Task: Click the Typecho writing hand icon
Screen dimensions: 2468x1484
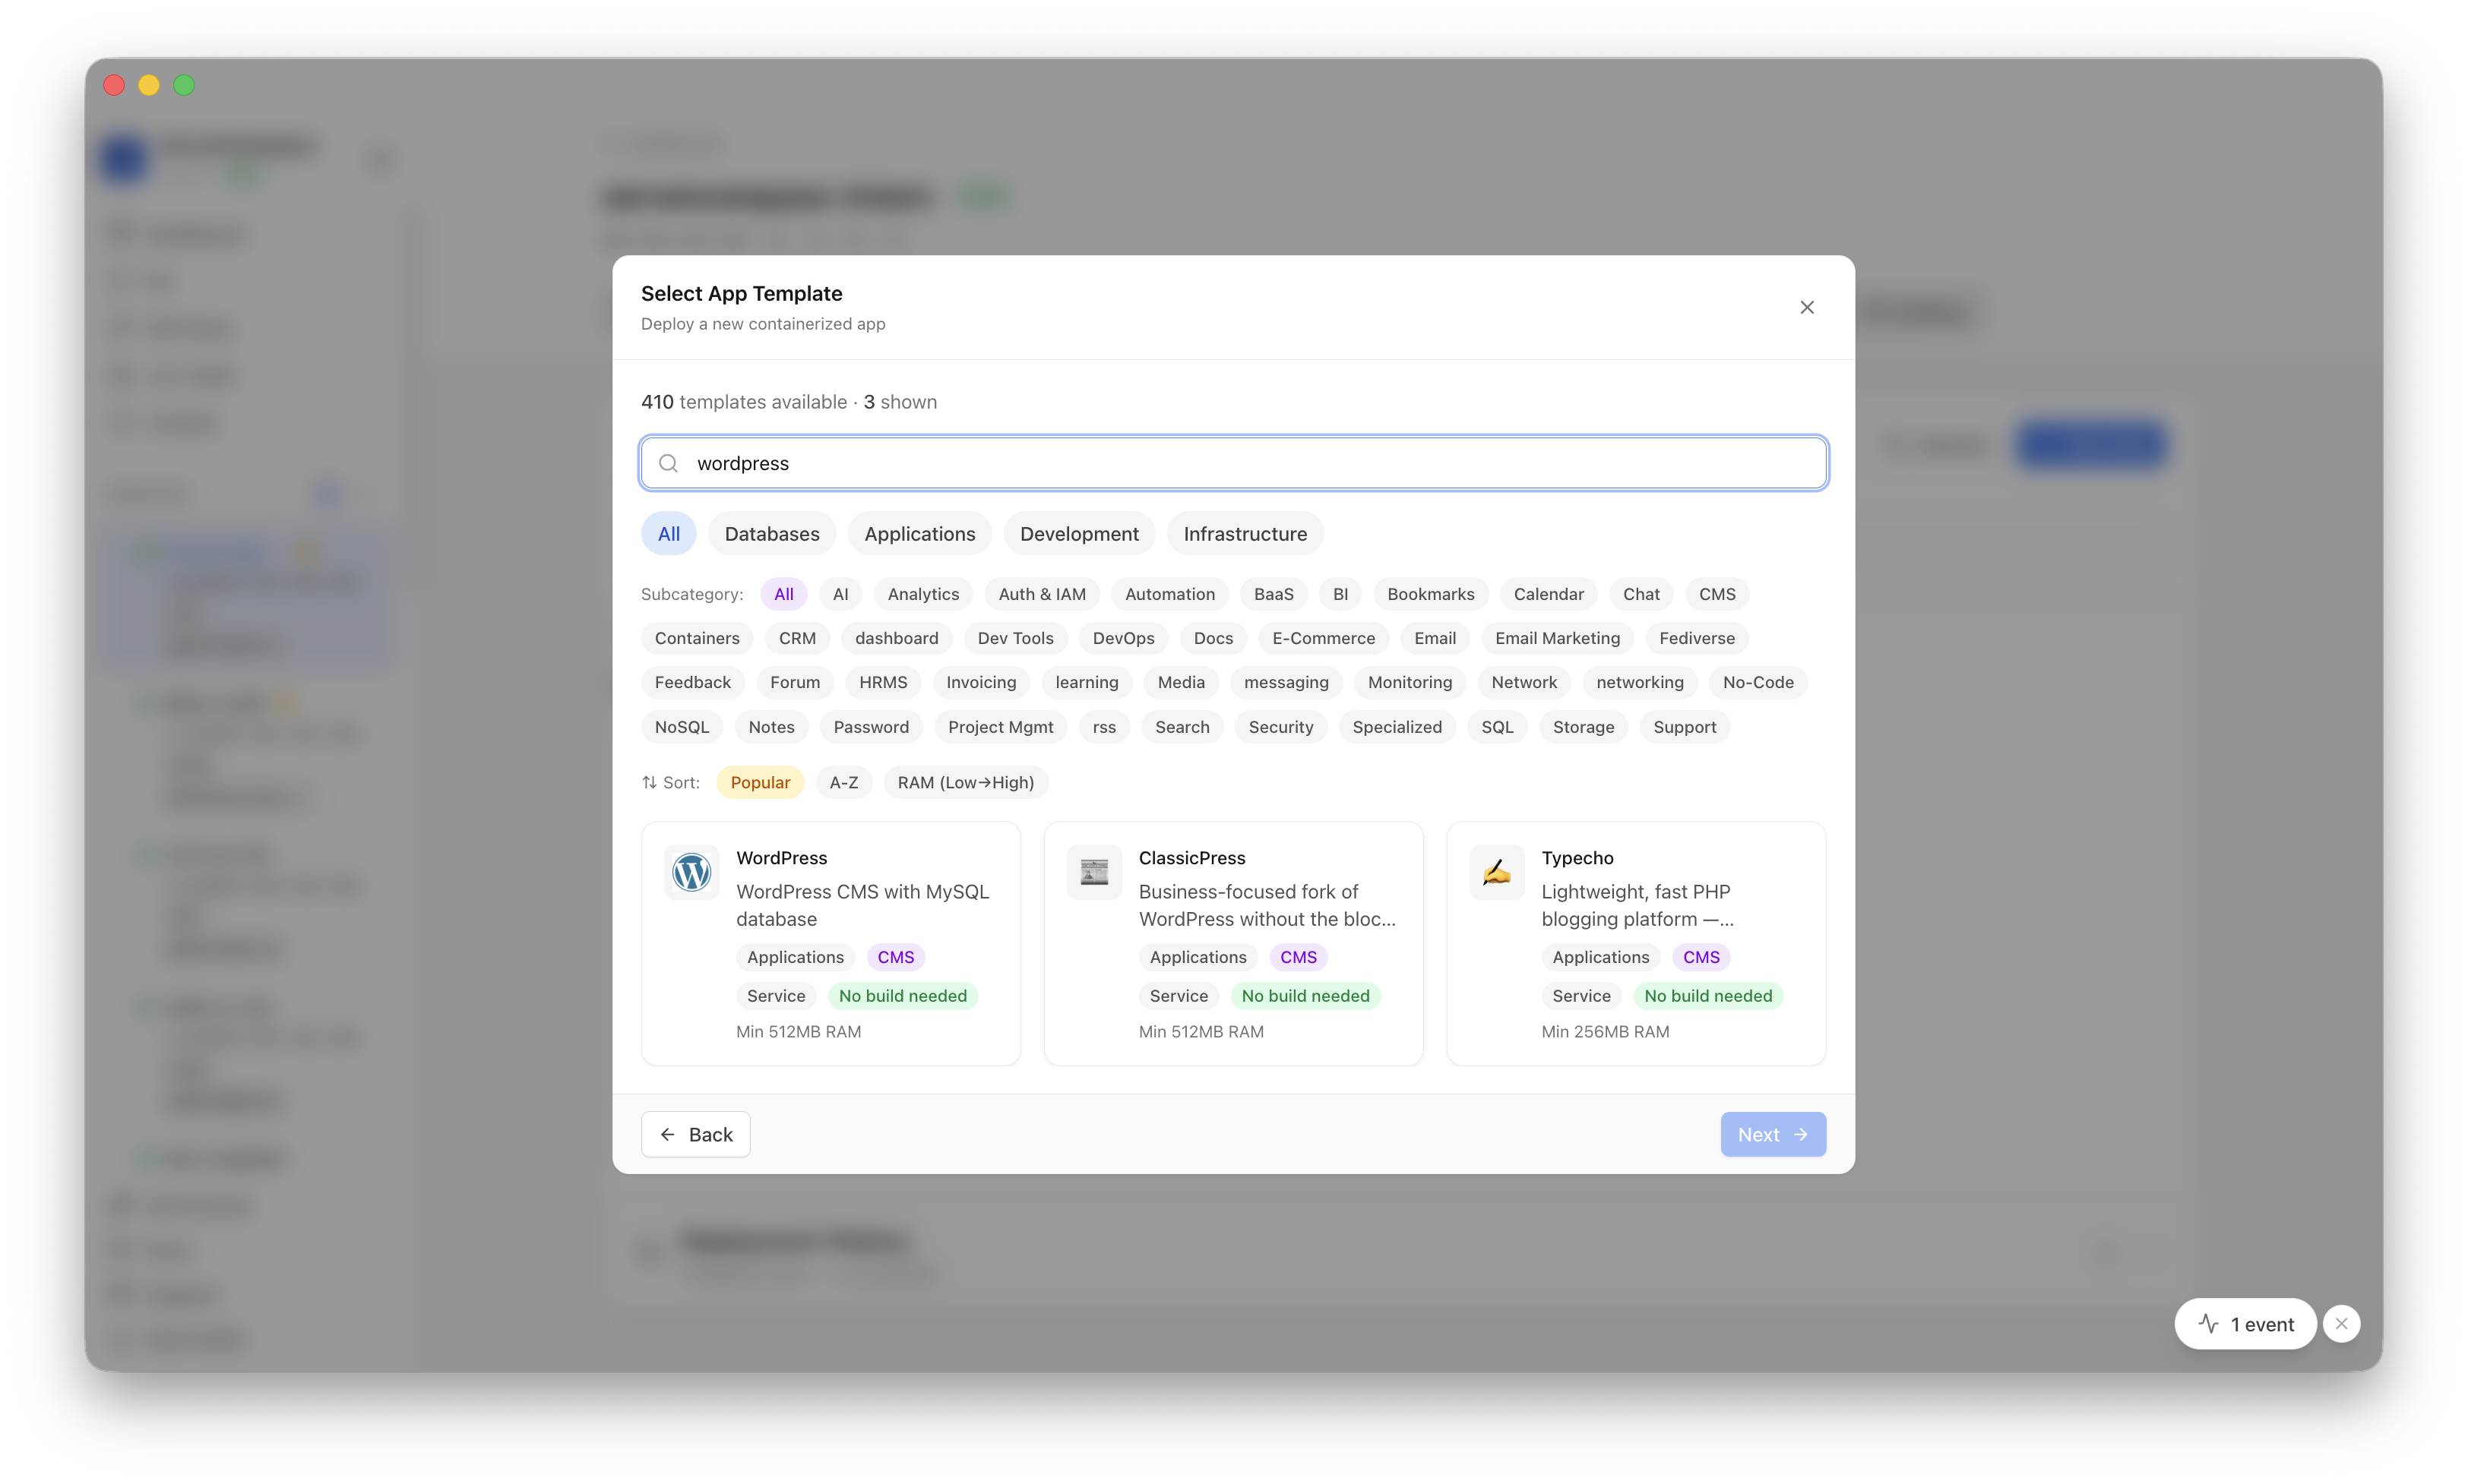Action: point(1497,872)
